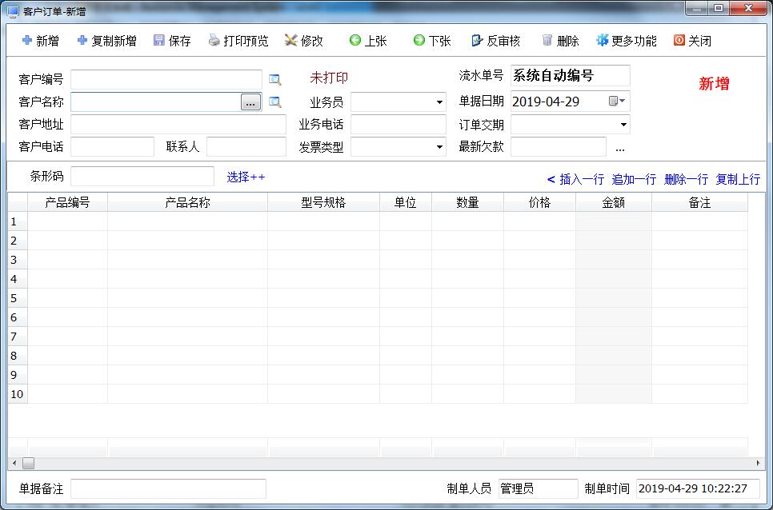
Task: Go to previous order with 上张
Action: tap(355, 41)
